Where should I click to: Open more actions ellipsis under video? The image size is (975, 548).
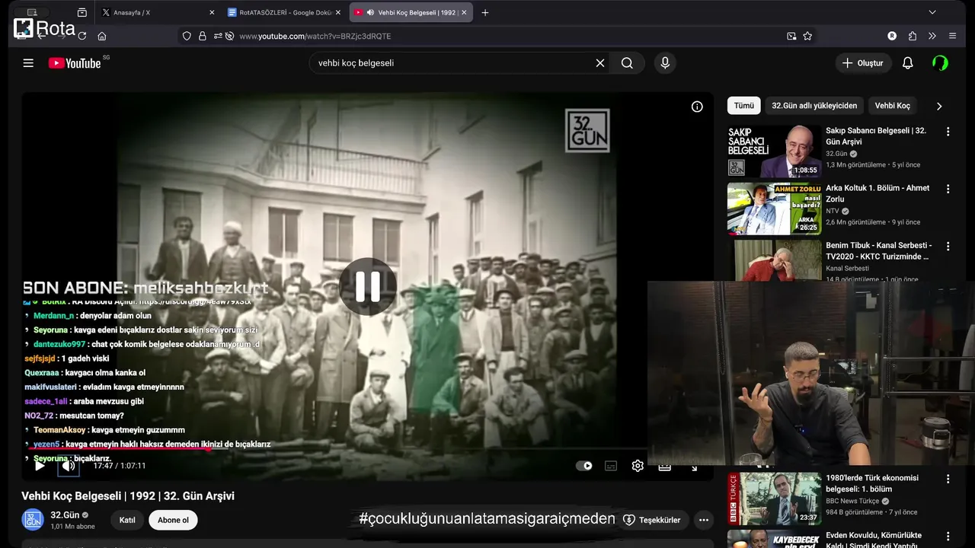704,520
